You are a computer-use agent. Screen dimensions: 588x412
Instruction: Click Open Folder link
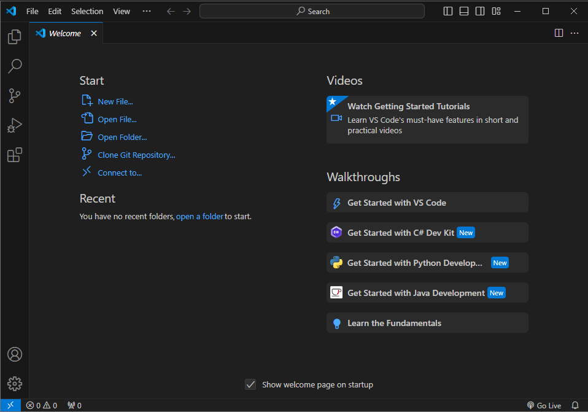(x=122, y=137)
